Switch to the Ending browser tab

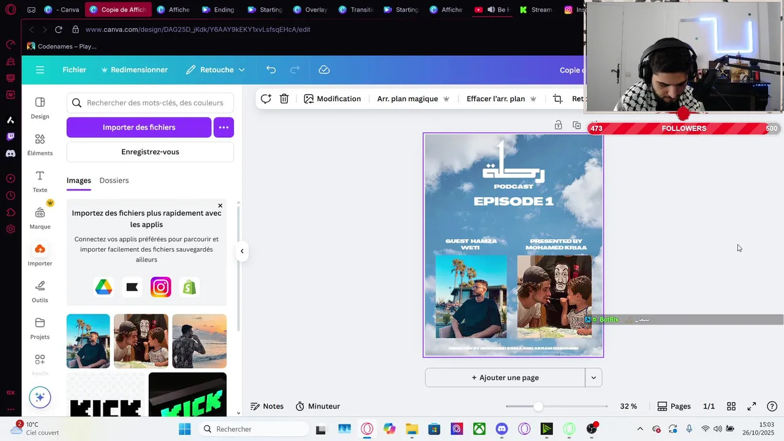pos(218,10)
